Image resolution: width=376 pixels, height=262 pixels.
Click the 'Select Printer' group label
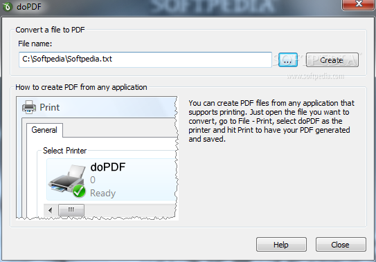tap(65, 151)
